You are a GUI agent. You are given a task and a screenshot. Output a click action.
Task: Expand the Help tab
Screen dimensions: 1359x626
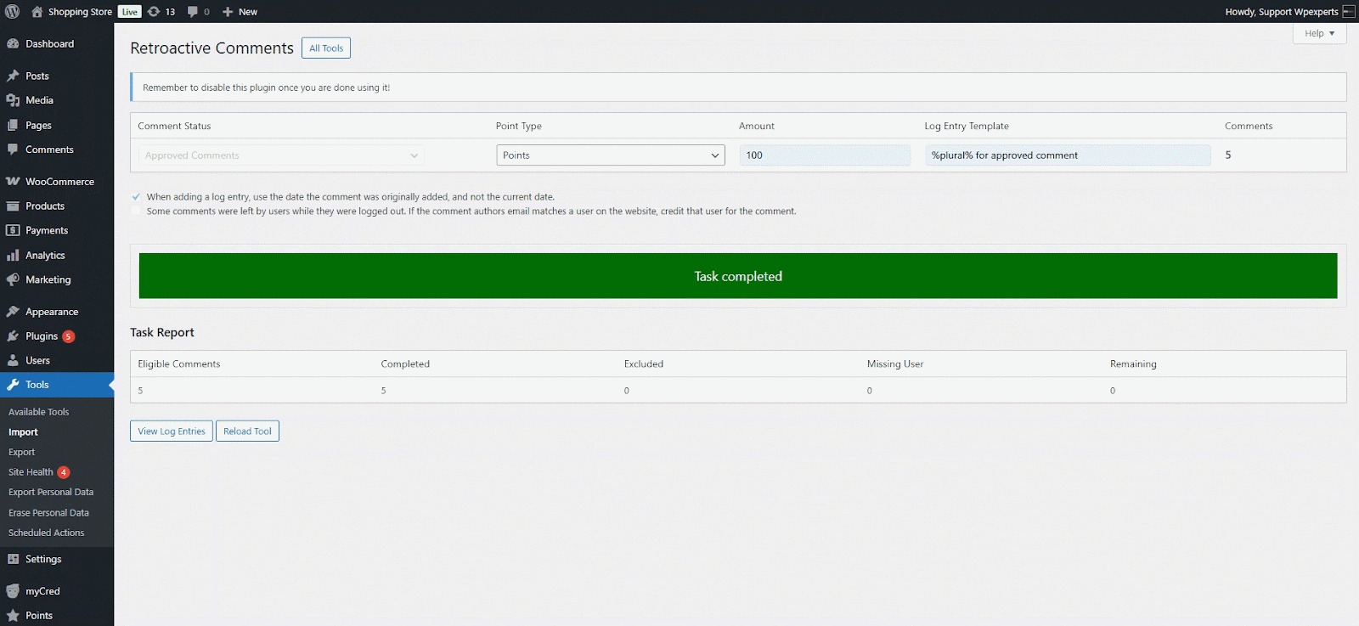(x=1319, y=33)
